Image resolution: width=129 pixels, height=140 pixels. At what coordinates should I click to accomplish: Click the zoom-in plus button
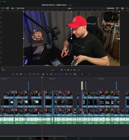89,74
